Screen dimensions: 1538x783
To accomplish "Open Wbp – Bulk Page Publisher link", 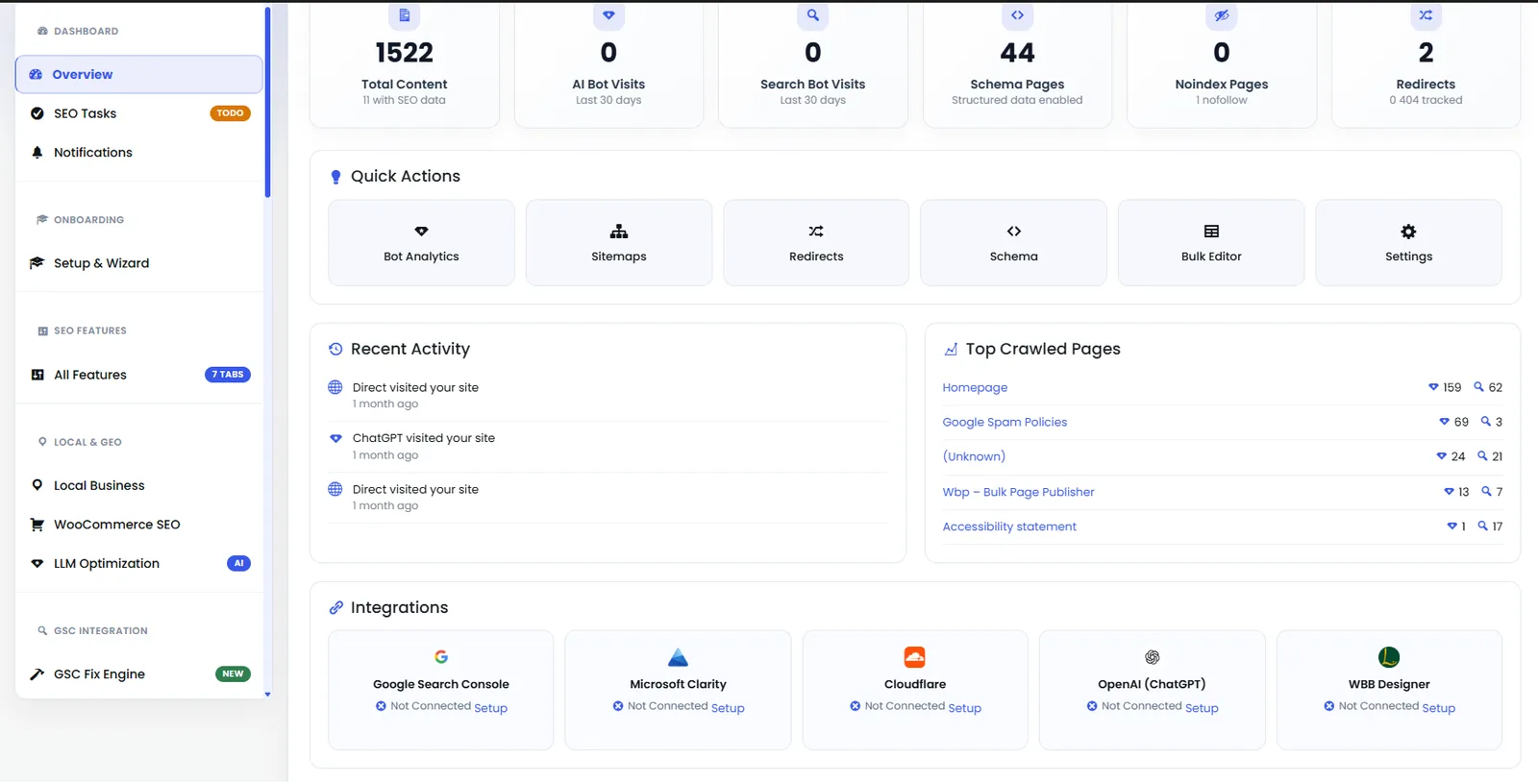I will pos(1018,492).
